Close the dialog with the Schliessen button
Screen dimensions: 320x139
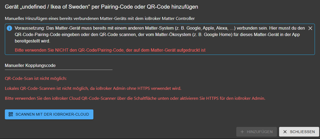click(299, 132)
